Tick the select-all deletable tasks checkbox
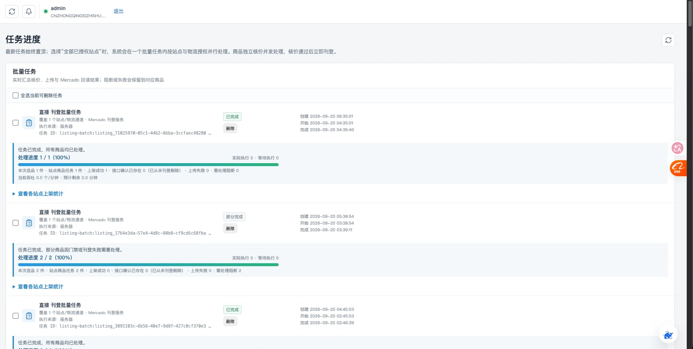 (x=16, y=95)
